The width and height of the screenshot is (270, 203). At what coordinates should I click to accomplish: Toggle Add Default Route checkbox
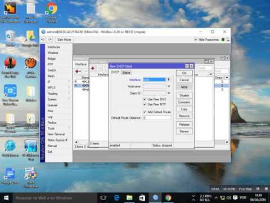click(145, 112)
